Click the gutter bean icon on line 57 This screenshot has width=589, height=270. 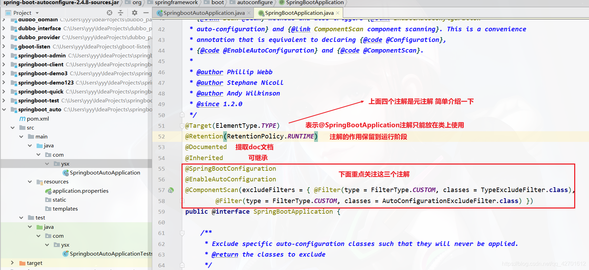coord(171,190)
